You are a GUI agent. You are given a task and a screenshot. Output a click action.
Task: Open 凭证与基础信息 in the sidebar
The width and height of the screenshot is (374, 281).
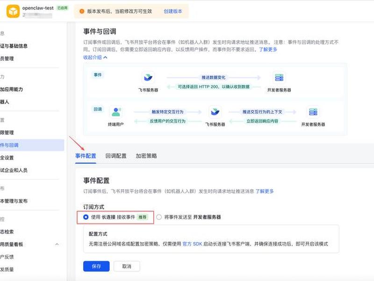click(14, 46)
